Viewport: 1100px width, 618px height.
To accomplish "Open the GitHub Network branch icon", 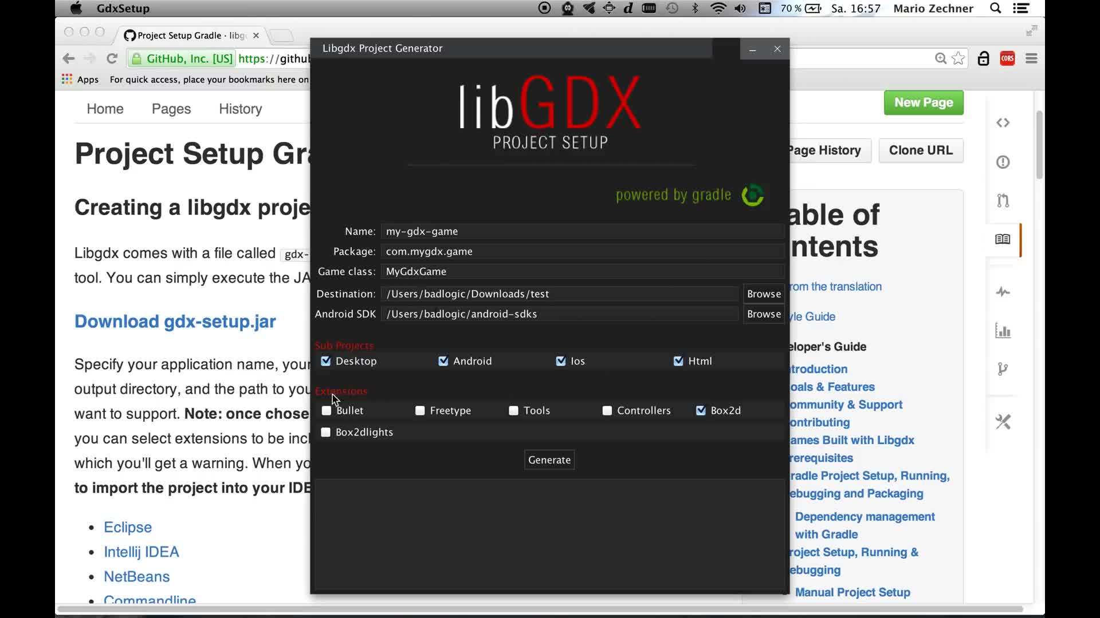I will coord(1003,369).
